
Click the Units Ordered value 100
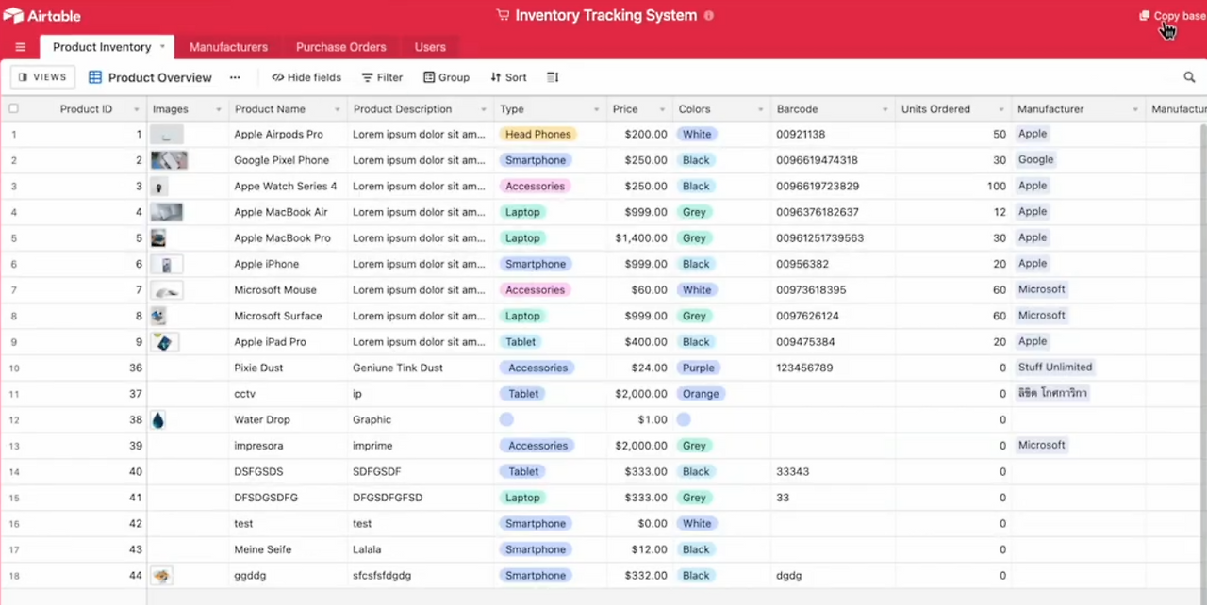(x=997, y=187)
